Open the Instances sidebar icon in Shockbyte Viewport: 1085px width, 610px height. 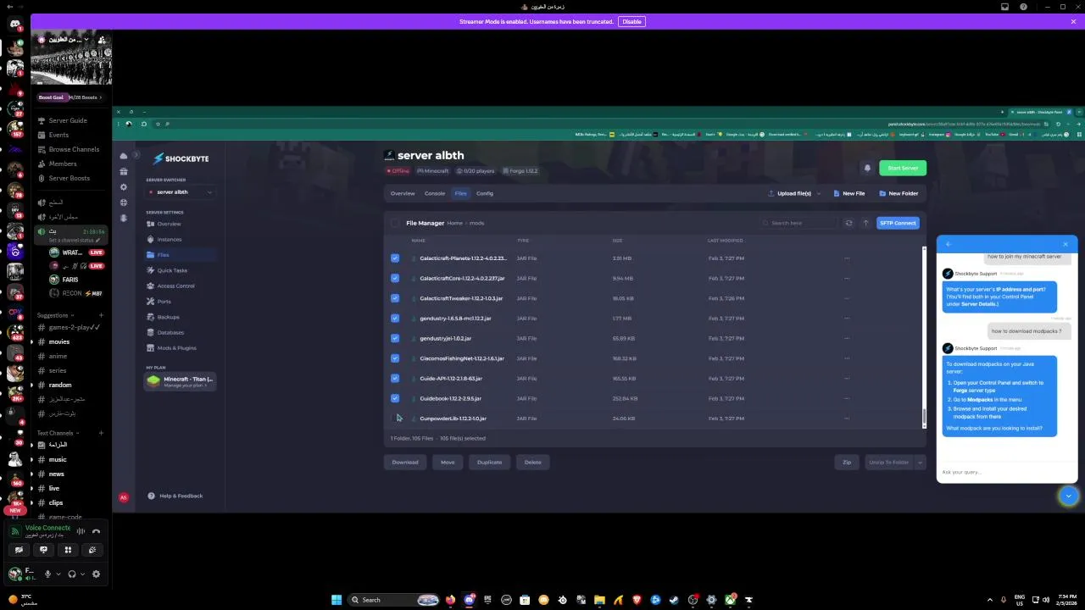point(151,239)
